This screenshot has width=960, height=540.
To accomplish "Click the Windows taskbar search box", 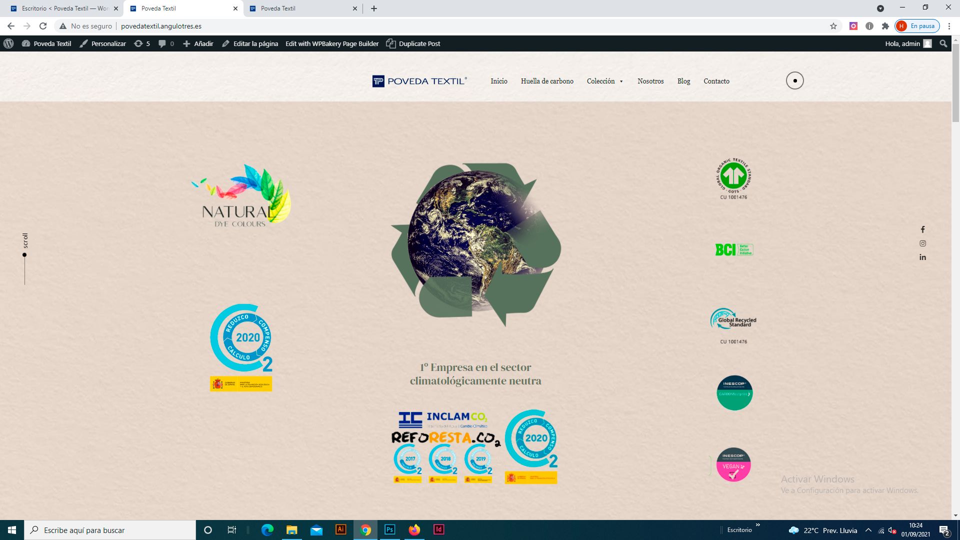I will coord(110,530).
